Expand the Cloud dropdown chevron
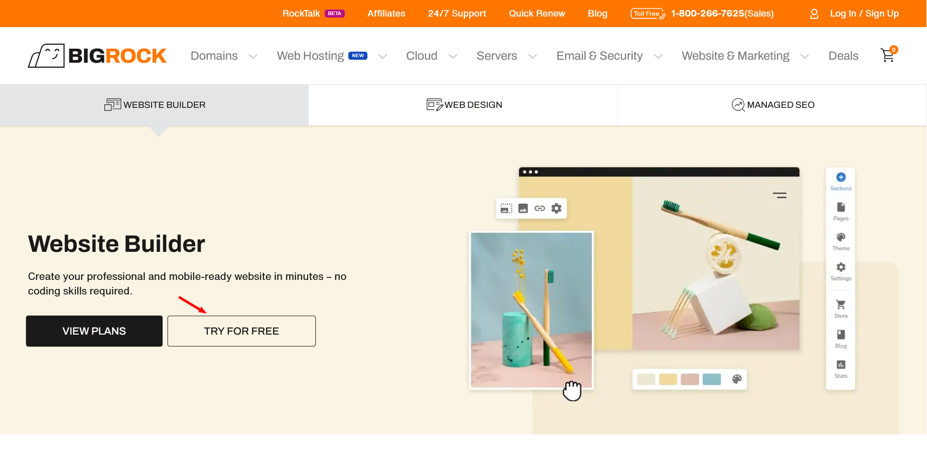 point(453,57)
